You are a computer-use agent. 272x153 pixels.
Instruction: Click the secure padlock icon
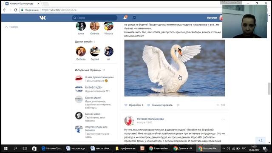point(22,10)
